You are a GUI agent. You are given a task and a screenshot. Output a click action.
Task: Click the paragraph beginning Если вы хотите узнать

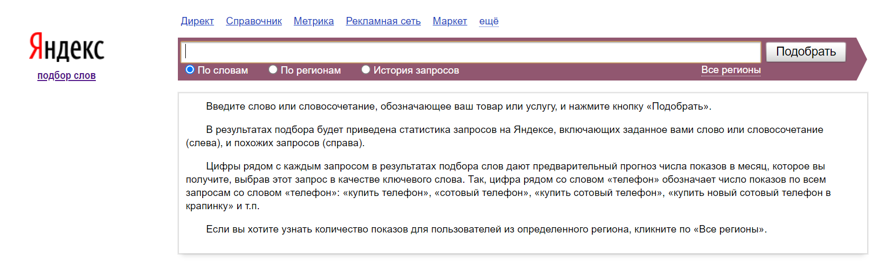[486, 229]
